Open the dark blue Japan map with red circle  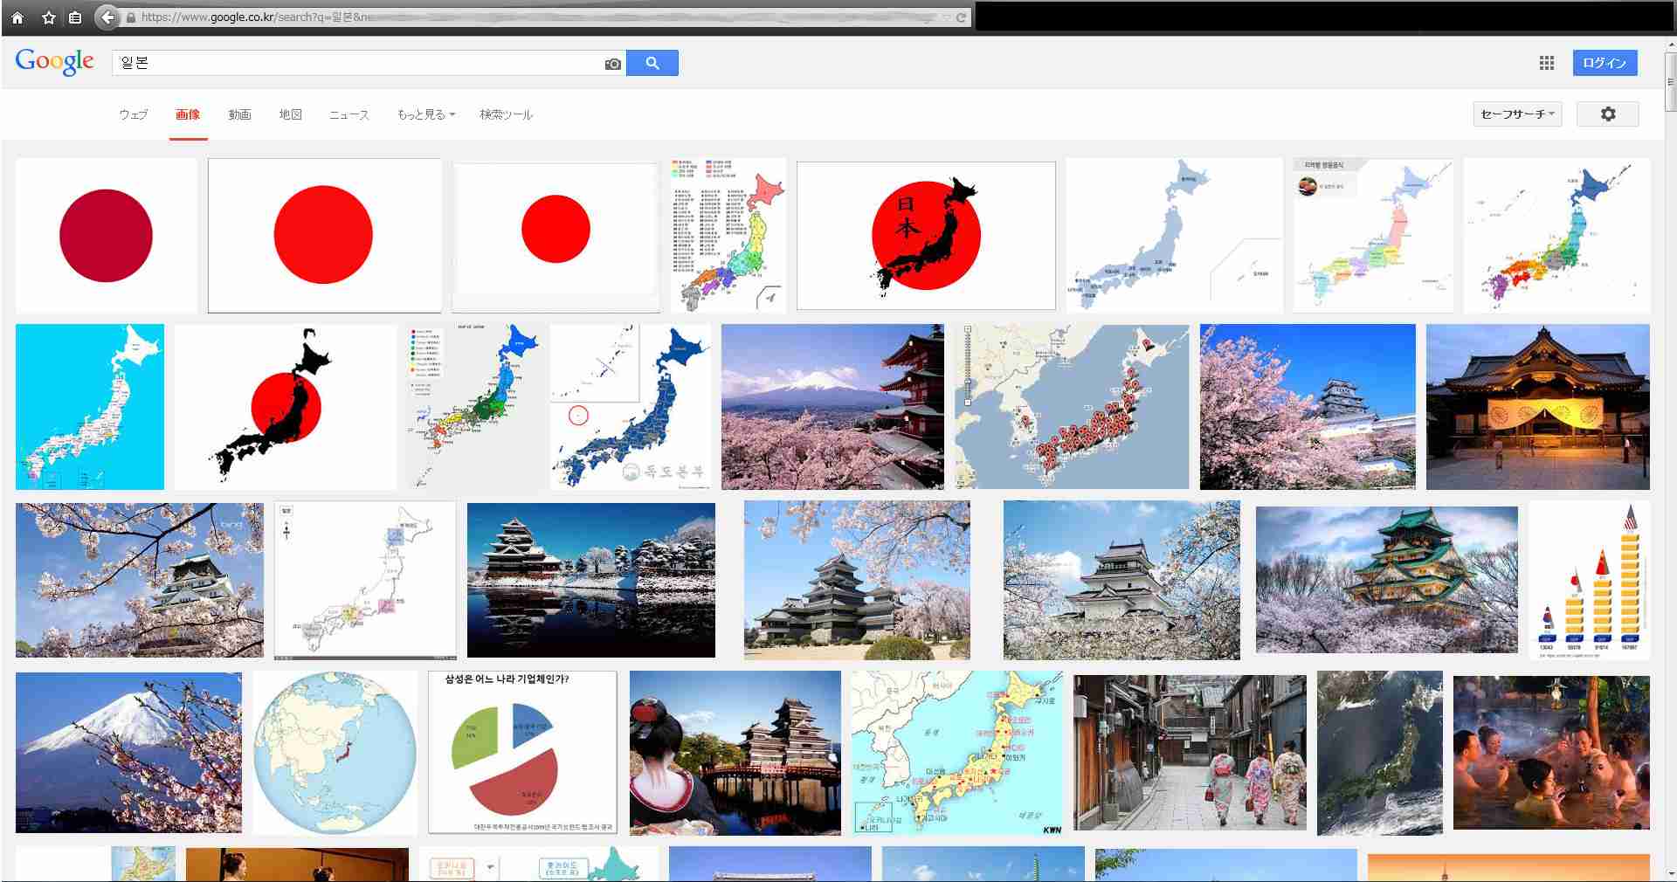(x=631, y=407)
